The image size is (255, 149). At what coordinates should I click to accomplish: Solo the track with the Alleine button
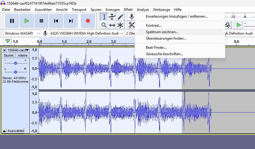point(23,55)
